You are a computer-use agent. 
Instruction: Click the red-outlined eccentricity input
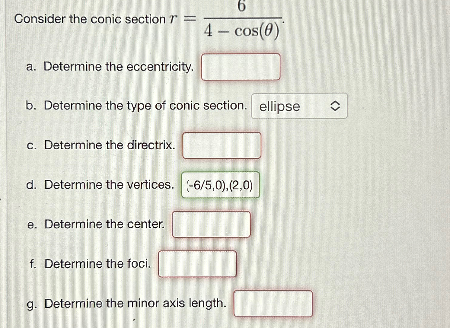tap(241, 67)
